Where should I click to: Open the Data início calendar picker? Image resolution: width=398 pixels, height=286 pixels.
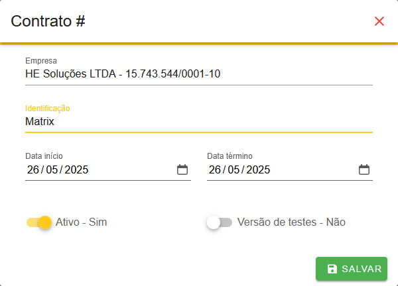[182, 169]
